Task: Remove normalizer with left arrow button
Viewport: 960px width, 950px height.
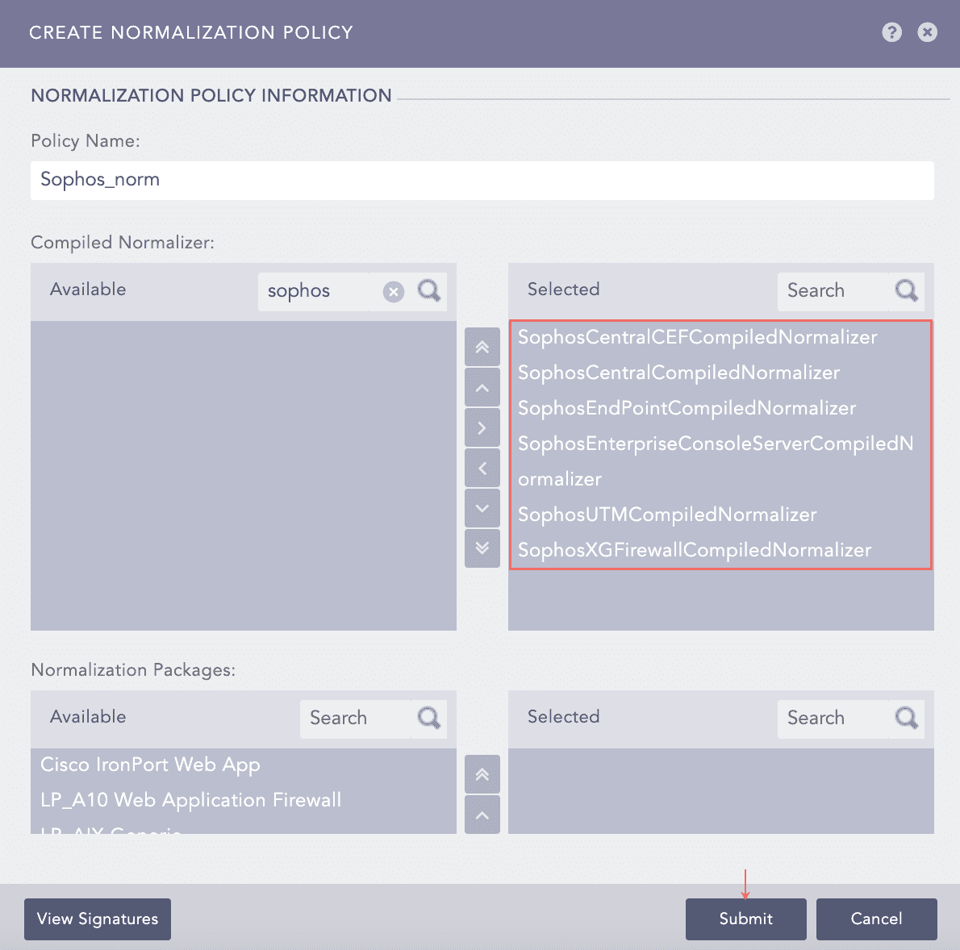Action: point(482,468)
